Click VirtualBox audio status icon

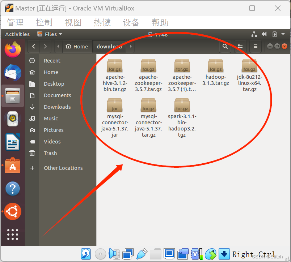pyautogui.click(x=114, y=254)
